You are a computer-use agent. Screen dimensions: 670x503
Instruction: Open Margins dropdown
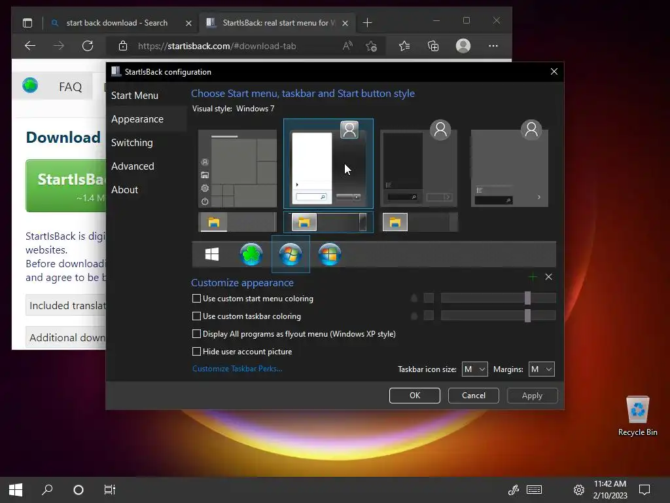tap(541, 369)
